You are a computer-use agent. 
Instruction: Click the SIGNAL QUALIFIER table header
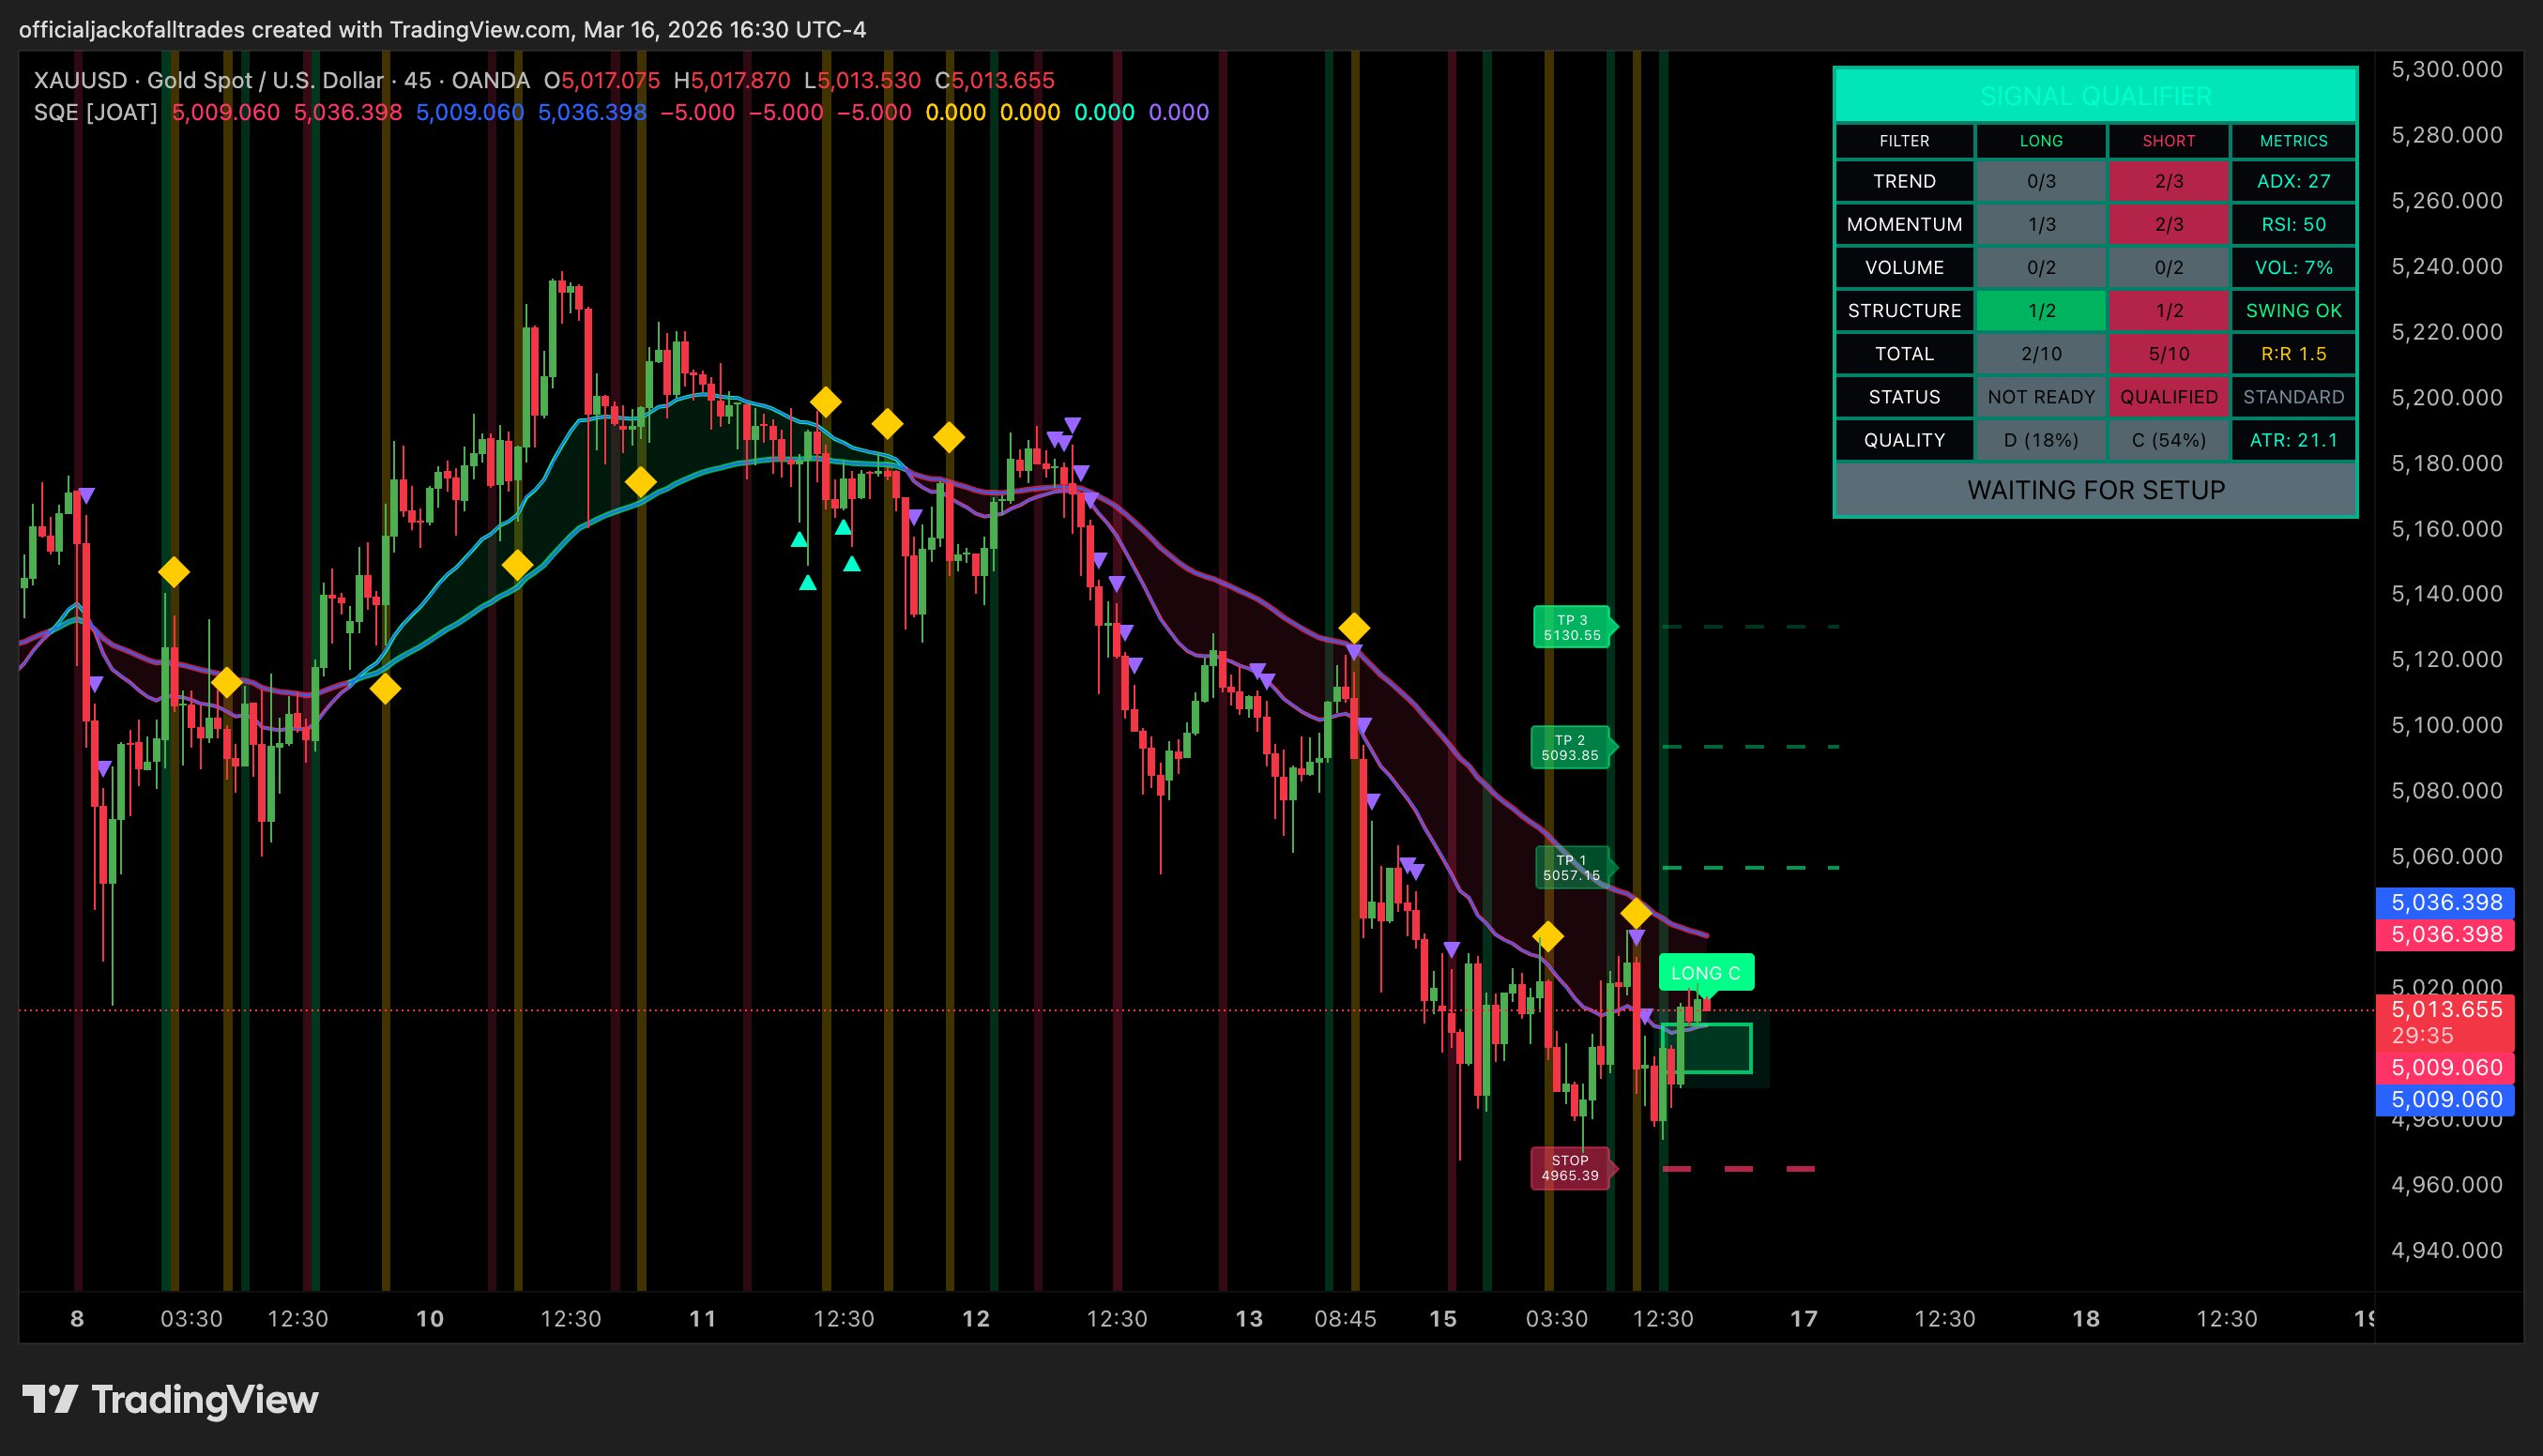point(2095,96)
